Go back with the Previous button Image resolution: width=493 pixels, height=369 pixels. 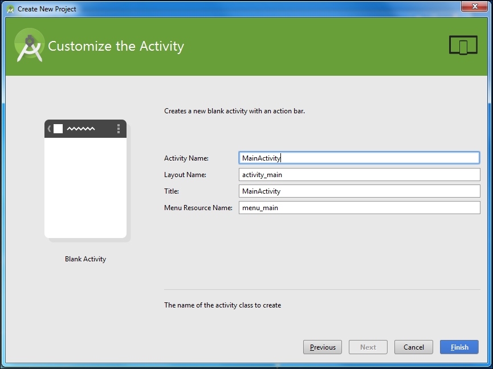(323, 347)
